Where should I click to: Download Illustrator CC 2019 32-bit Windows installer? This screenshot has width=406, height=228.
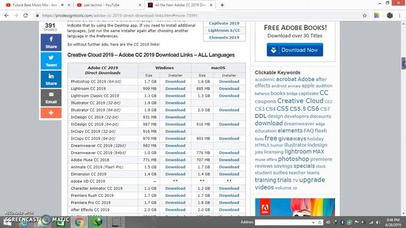(x=175, y=103)
